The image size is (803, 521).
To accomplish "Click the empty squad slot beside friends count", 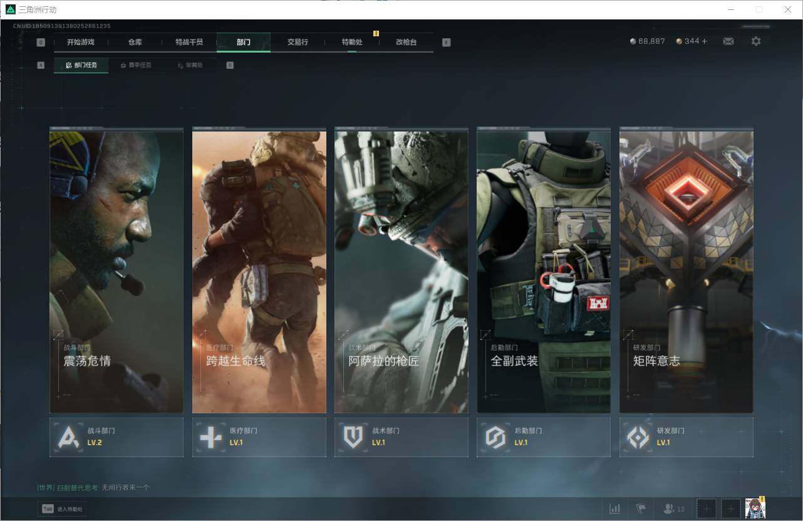I will pos(706,508).
